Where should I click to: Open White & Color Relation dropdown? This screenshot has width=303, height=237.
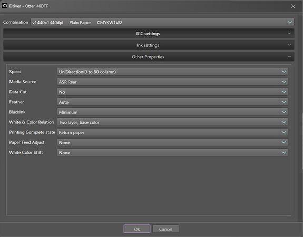click(x=172, y=122)
